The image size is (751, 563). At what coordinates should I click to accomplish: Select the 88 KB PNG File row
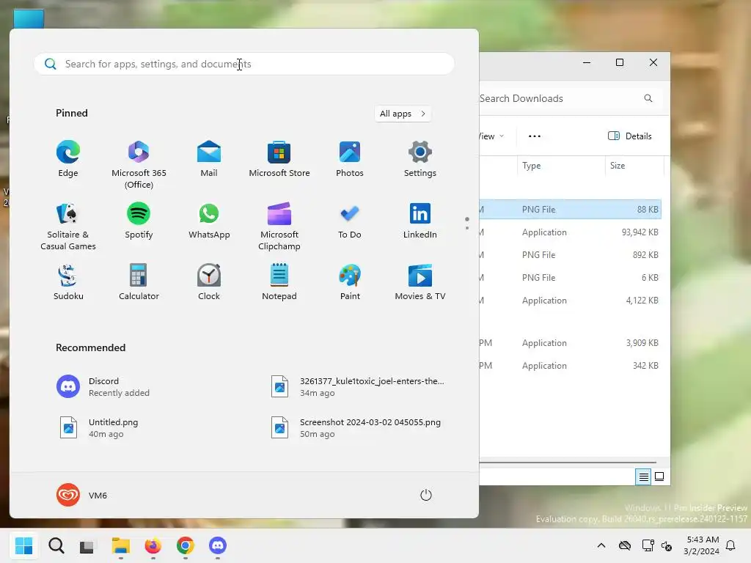[570, 209]
